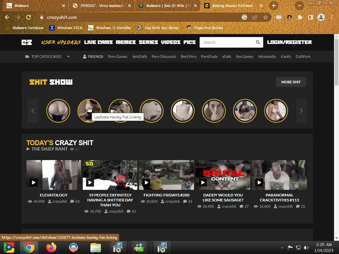Open the USER UPLOADS section
The height and width of the screenshot is (254, 339).
(x=61, y=42)
